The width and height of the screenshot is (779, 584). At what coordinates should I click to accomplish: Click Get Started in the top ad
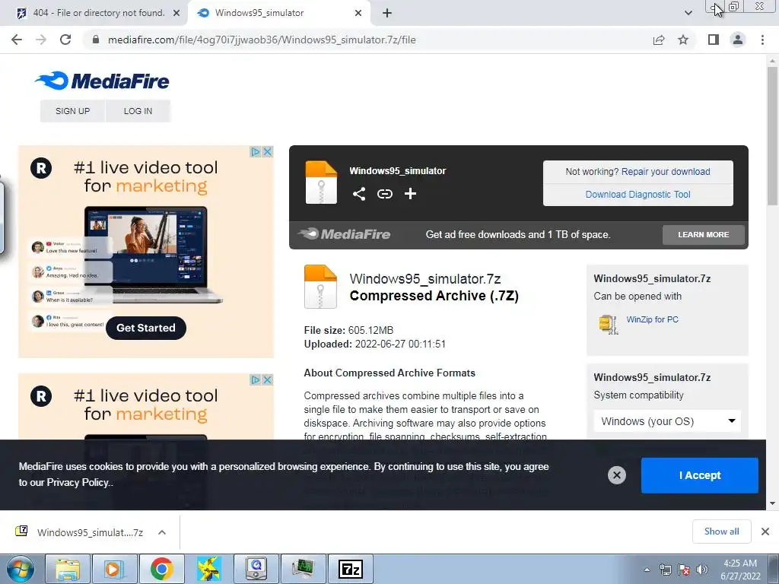click(x=145, y=328)
